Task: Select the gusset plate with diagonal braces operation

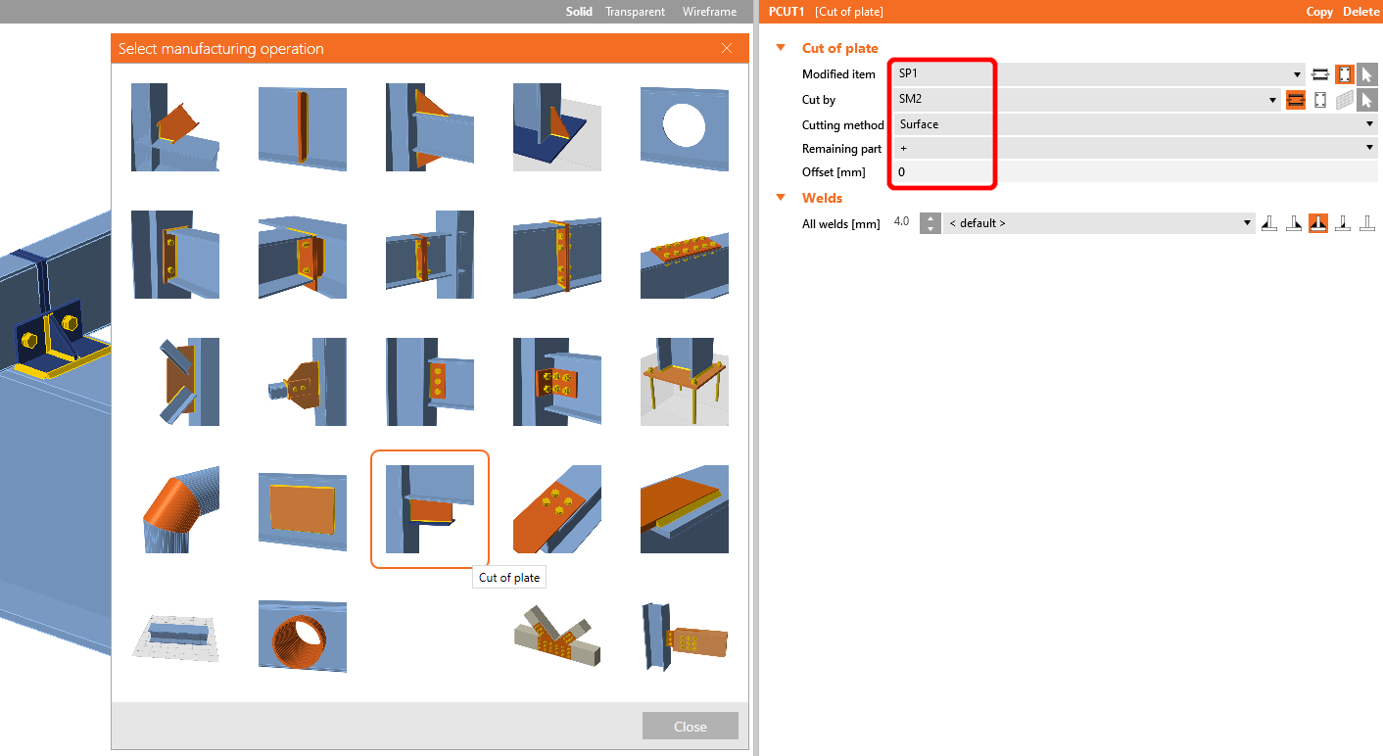Action: coord(175,382)
